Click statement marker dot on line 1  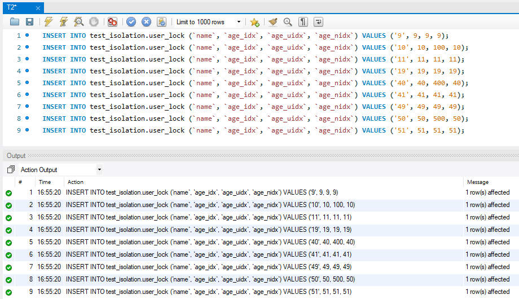27,35
